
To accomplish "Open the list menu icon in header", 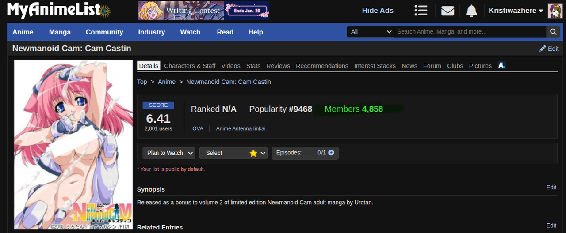I will [421, 11].
